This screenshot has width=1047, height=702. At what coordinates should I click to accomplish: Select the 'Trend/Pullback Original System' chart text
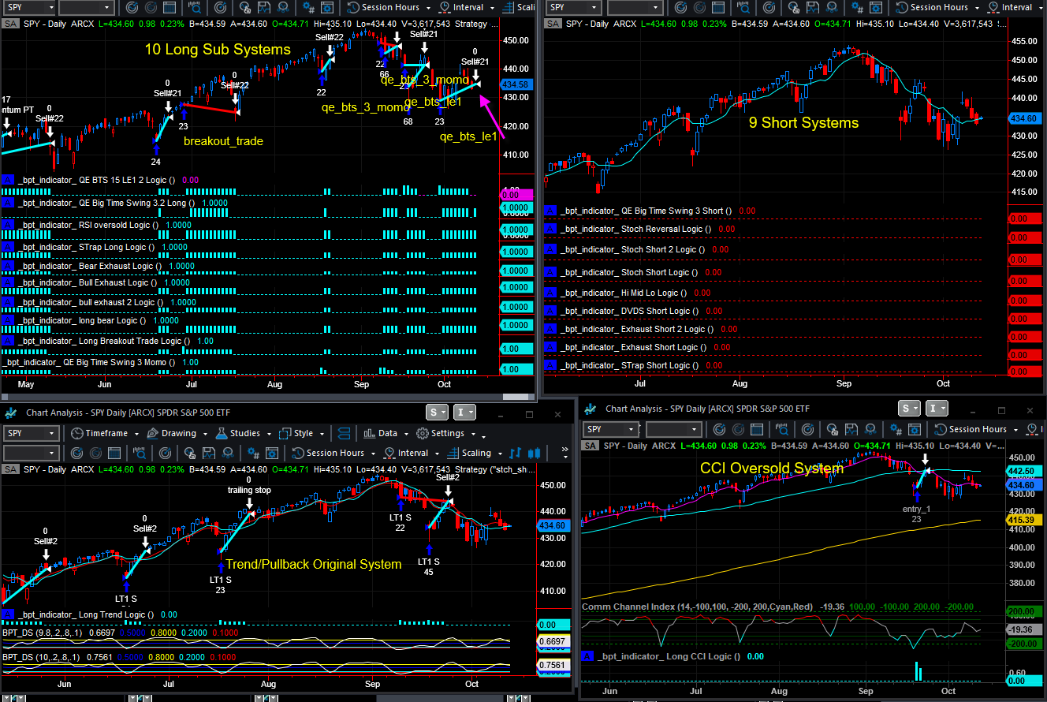(314, 564)
